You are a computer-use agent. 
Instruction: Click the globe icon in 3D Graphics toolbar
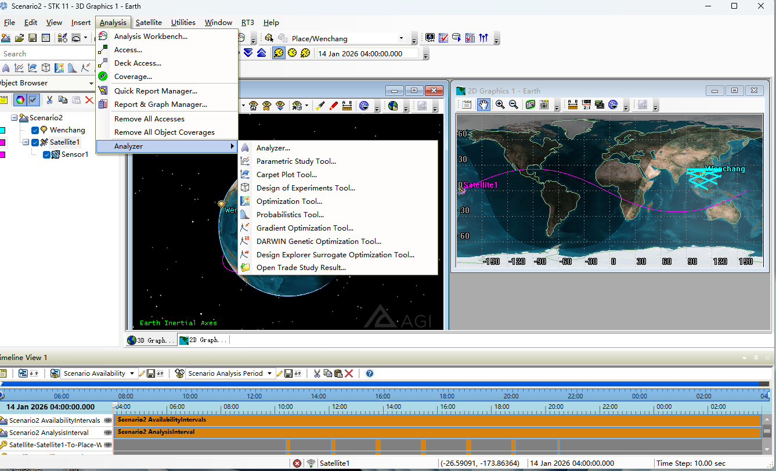pyautogui.click(x=364, y=105)
